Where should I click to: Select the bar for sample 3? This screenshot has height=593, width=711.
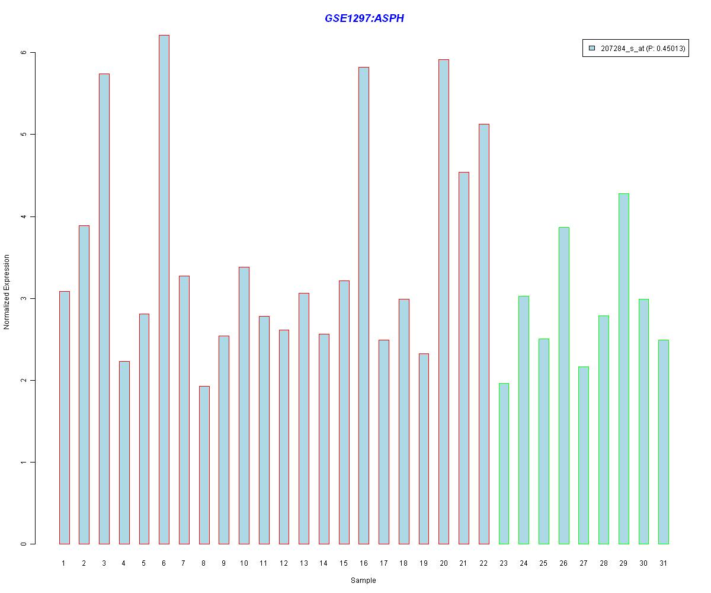point(104,309)
